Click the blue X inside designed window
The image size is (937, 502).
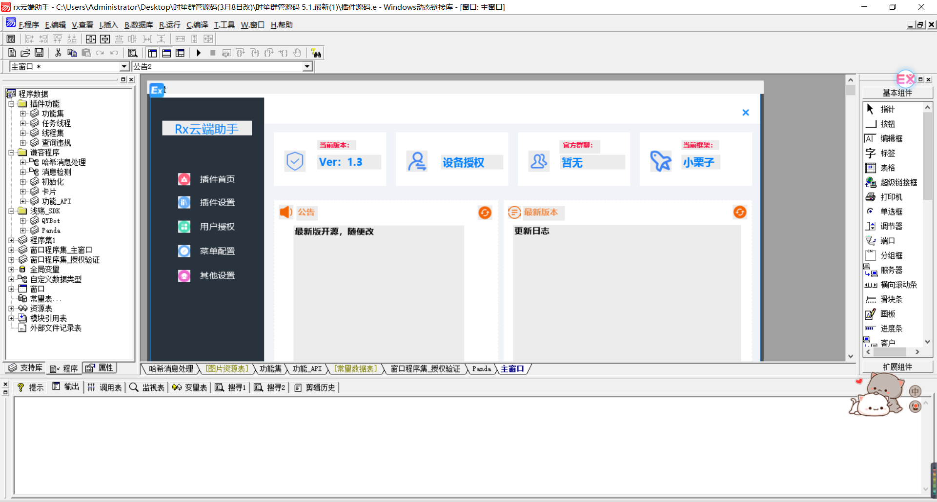pyautogui.click(x=745, y=113)
